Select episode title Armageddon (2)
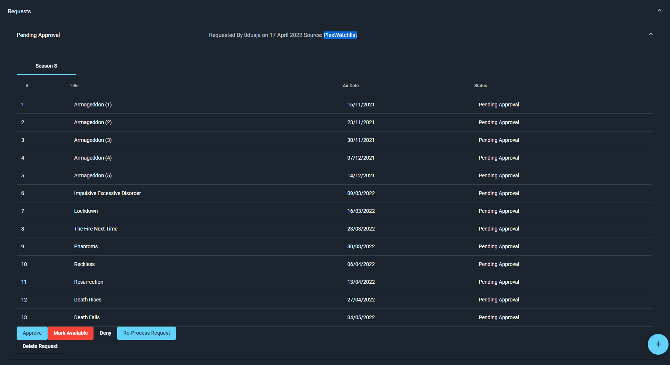 93,122
